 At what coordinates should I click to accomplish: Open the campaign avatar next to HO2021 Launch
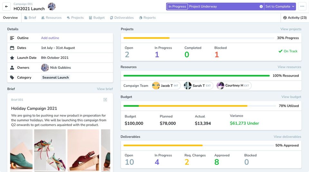(51, 6)
